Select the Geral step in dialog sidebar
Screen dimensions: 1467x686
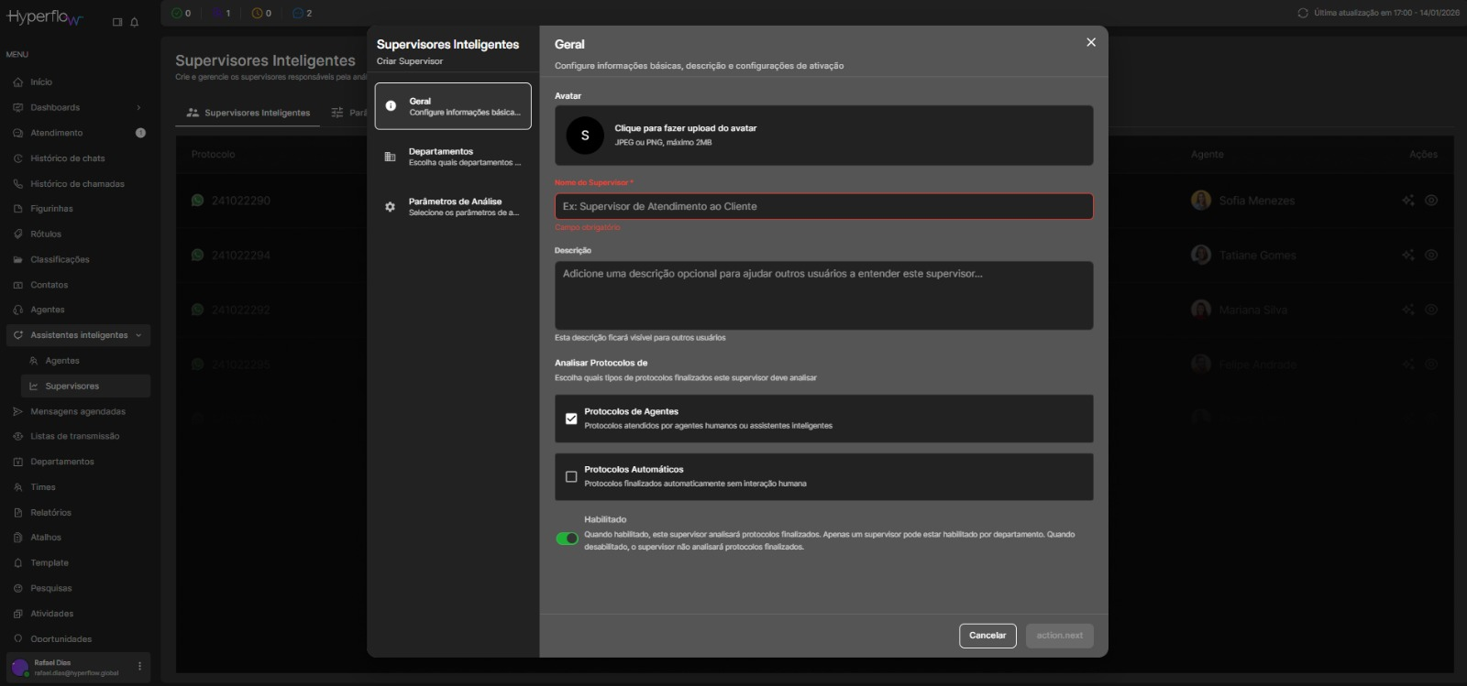[x=453, y=106]
